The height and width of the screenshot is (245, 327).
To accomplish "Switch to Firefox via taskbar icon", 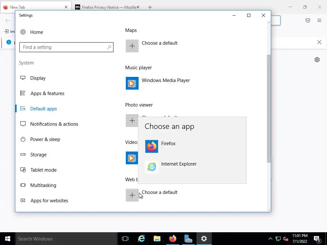I will (x=173, y=239).
